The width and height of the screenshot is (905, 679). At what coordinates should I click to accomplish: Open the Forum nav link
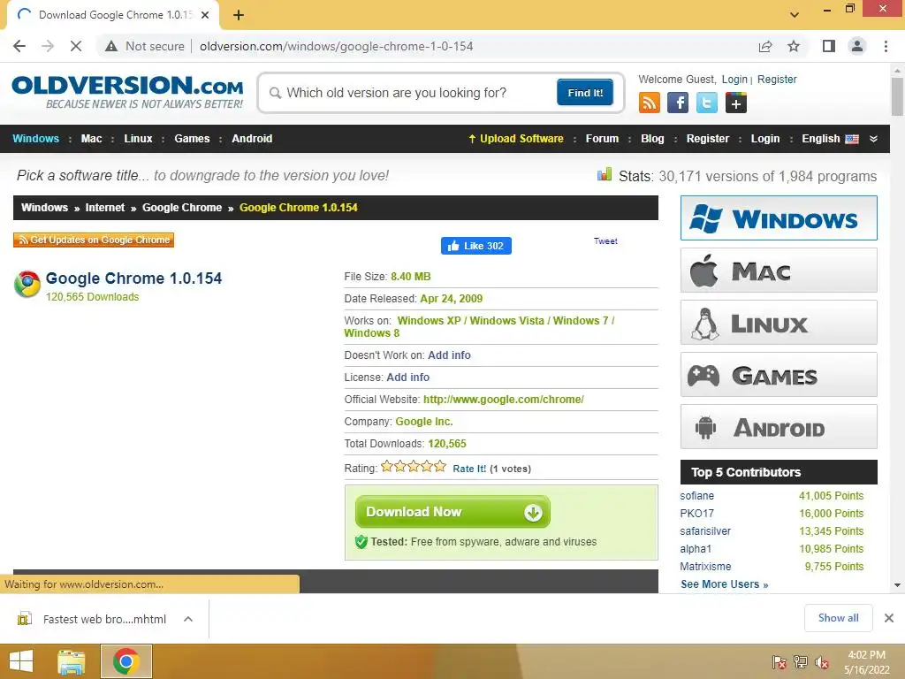point(602,139)
